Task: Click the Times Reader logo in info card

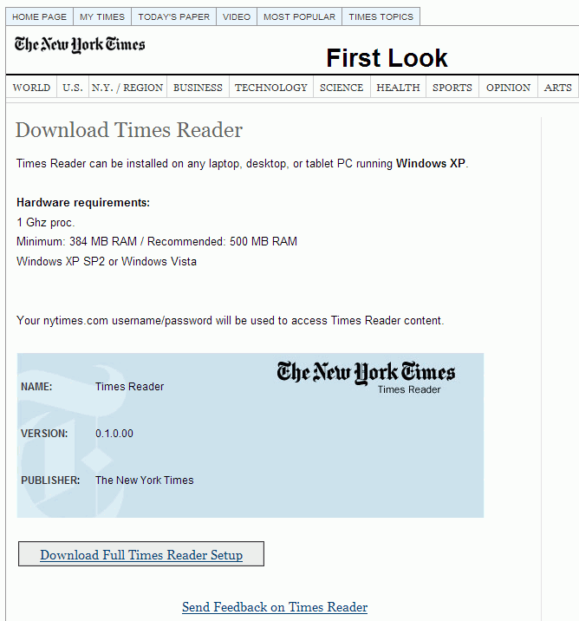Action: [366, 377]
